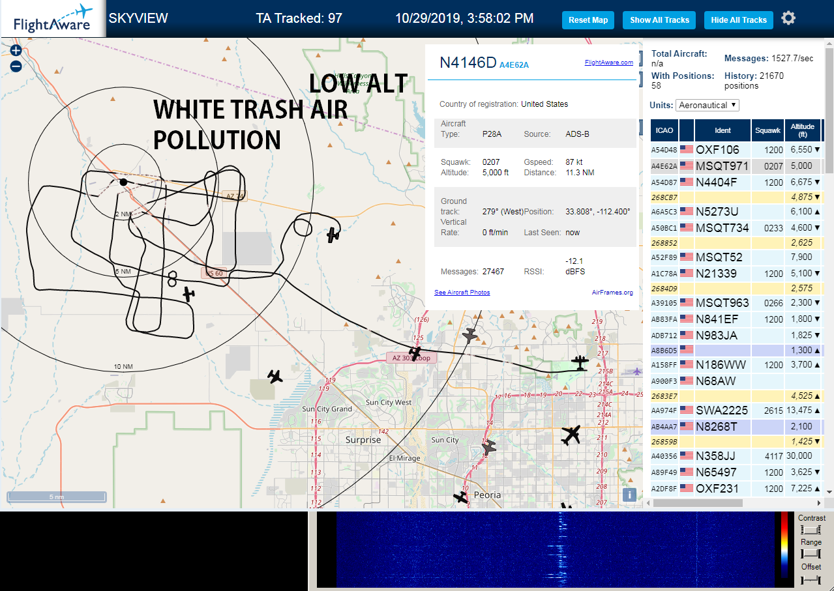Click the horizontal scrollbar thumb under the table
Screen dimensions: 834x591
698,503
